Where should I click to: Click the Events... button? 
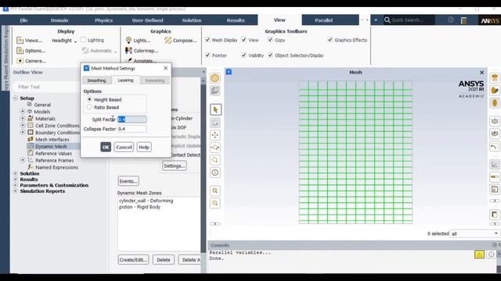(128, 181)
